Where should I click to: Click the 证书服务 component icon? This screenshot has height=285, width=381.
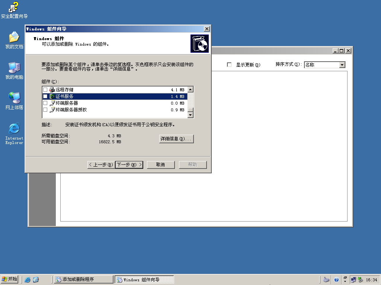click(52, 96)
